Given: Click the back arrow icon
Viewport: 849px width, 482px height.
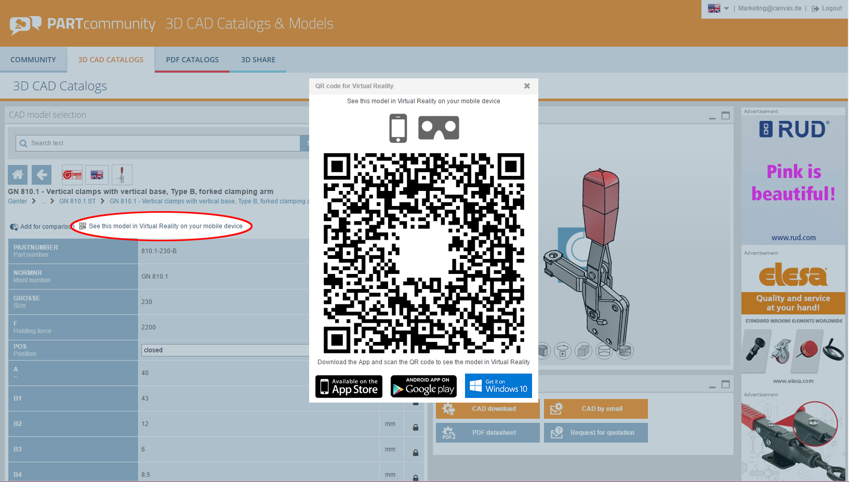Looking at the screenshot, I should 42,175.
